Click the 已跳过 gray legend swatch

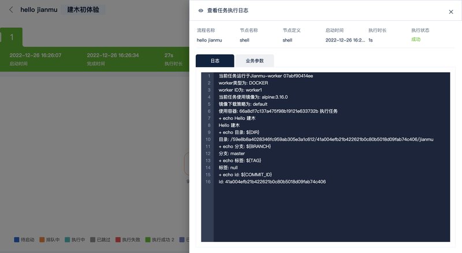coord(92,239)
